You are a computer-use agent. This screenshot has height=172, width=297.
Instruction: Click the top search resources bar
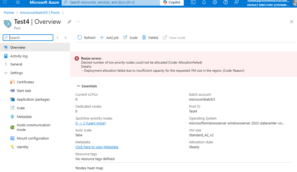(111, 2)
